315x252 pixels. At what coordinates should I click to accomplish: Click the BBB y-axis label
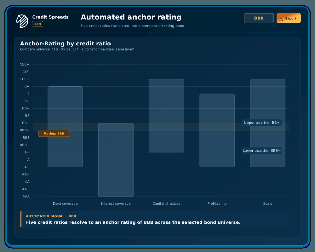click(26, 138)
